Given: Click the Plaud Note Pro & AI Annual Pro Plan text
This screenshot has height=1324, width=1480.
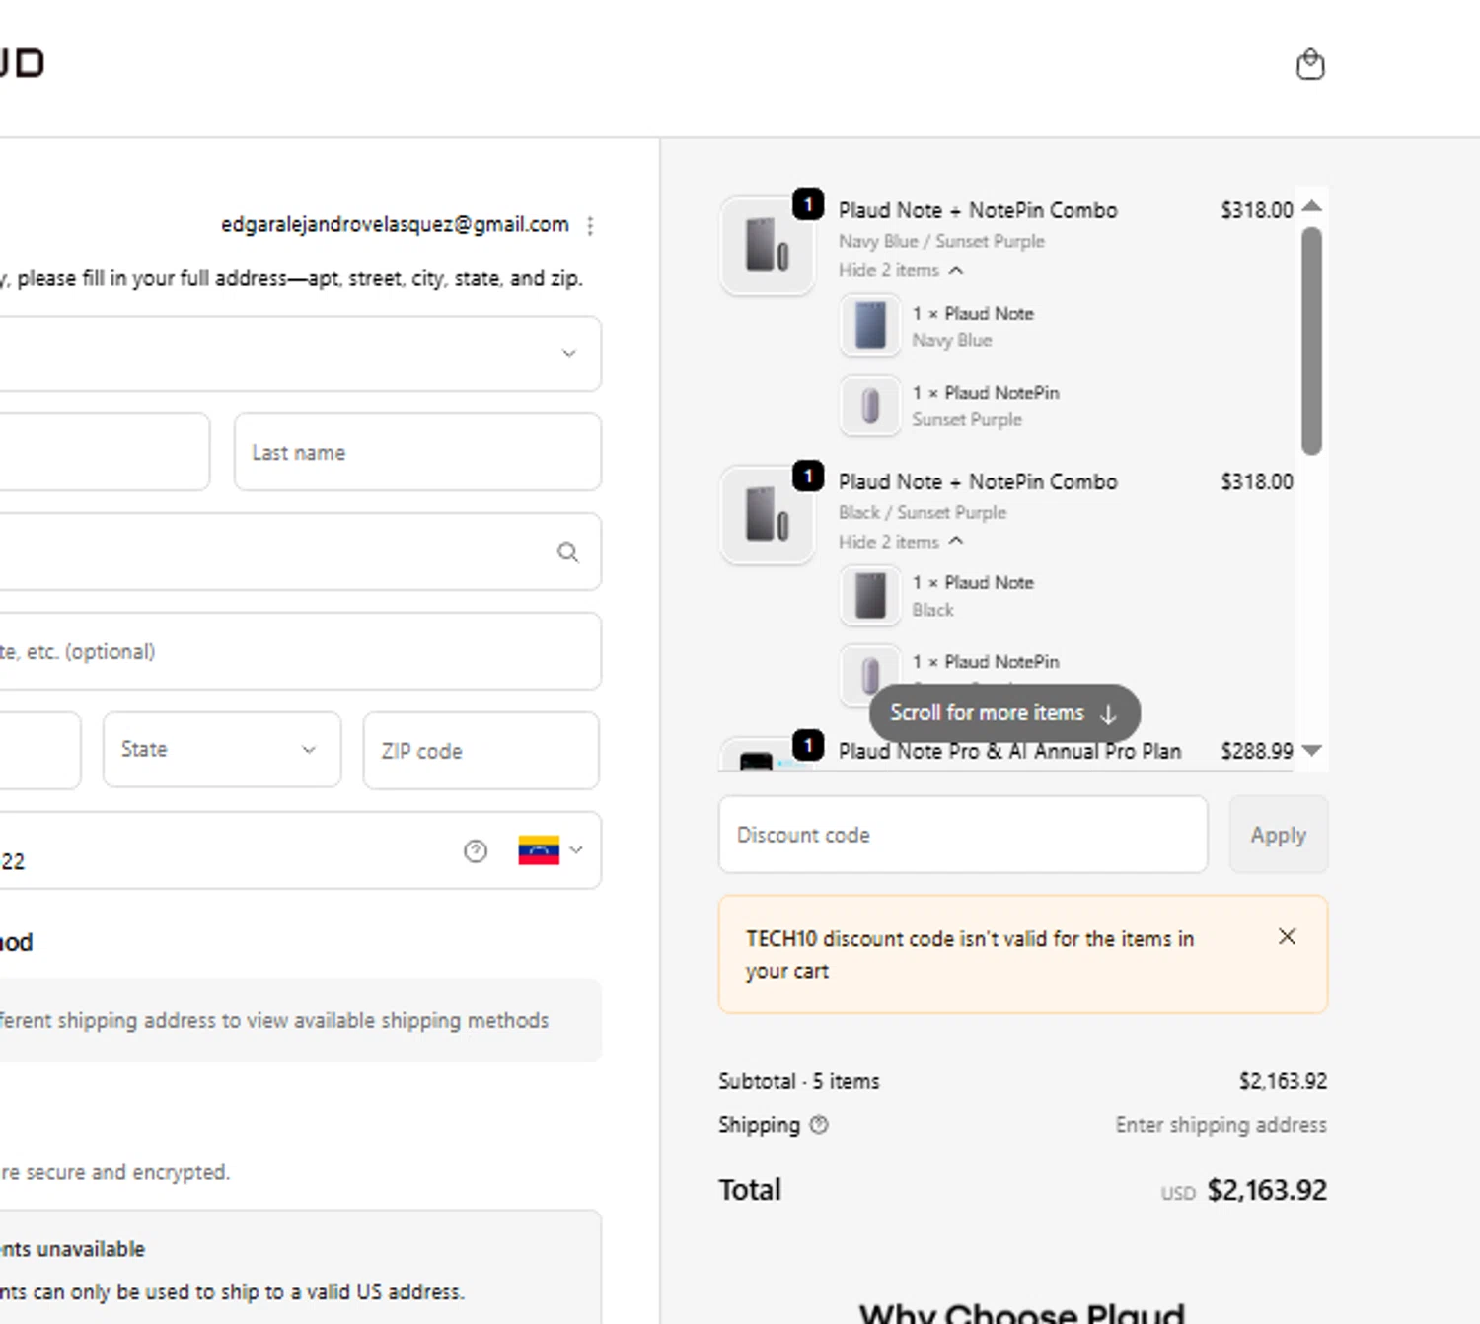Looking at the screenshot, I should [1009, 751].
